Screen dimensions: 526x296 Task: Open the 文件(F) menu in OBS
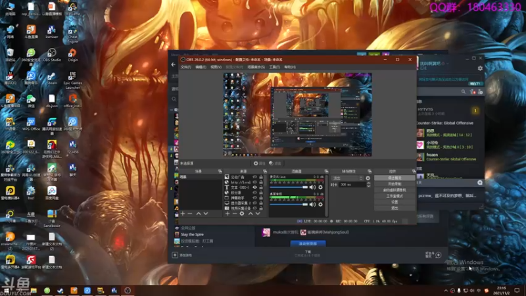[x=186, y=67]
